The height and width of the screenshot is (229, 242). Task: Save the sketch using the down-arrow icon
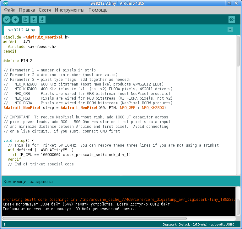tap(42, 20)
